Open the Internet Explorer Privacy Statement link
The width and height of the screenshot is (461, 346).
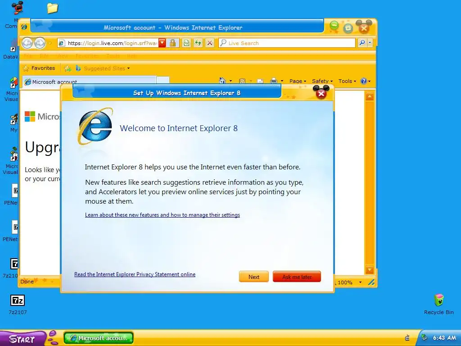coord(135,274)
